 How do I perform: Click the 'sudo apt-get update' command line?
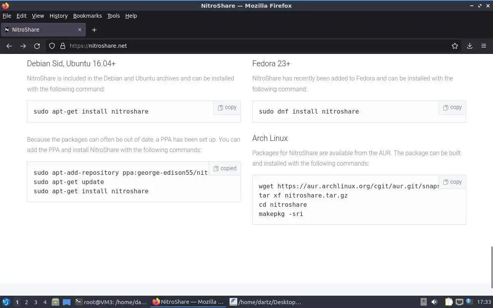(69, 182)
